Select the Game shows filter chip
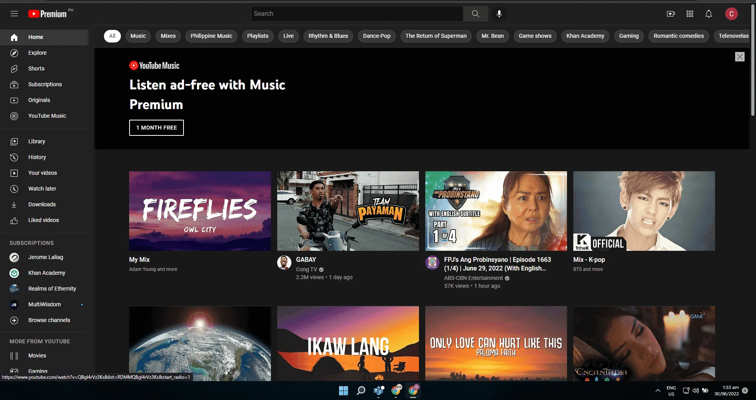756x400 pixels. point(535,36)
